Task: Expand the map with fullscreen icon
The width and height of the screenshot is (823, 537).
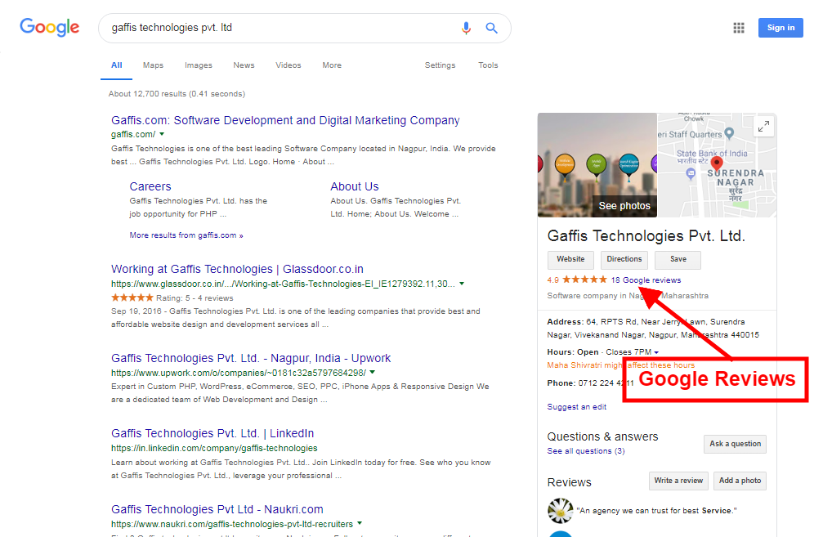Action: 763,126
